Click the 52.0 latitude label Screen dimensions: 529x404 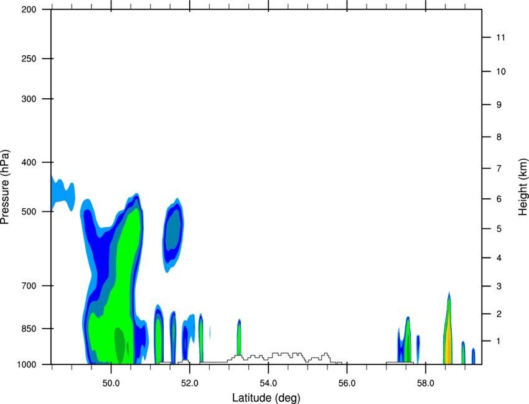[x=190, y=383]
